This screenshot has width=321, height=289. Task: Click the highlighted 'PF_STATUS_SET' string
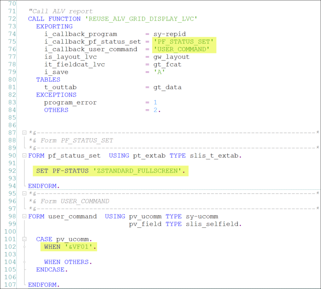click(x=185, y=41)
